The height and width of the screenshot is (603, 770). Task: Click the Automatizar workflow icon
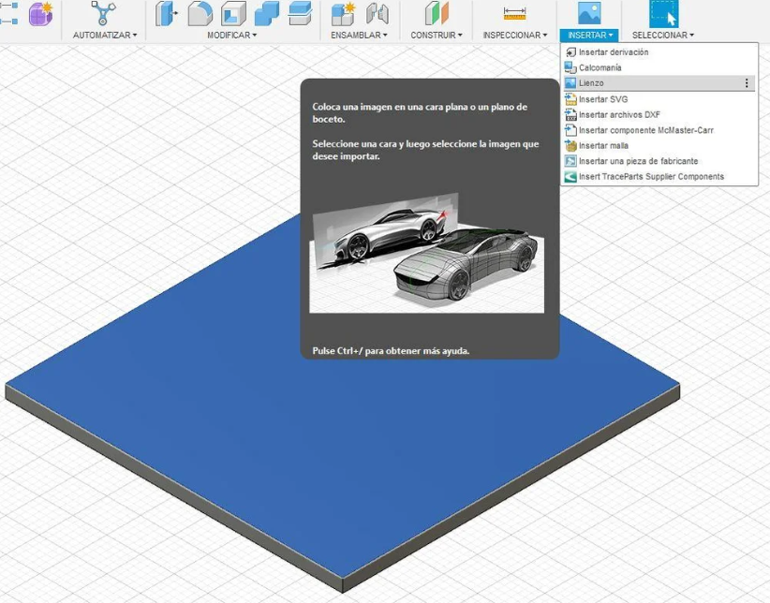click(104, 13)
